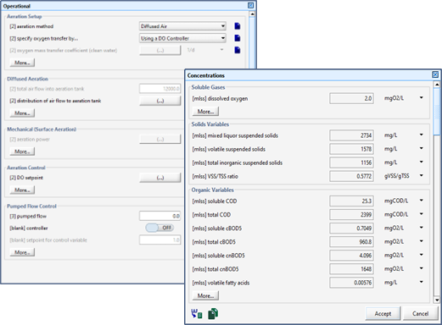
Task: Click Cancel in Concentrations dialog
Action: [420, 314]
